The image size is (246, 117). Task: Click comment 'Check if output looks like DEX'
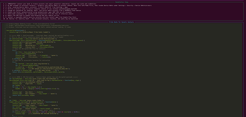pyautogui.click(x=34, y=110)
